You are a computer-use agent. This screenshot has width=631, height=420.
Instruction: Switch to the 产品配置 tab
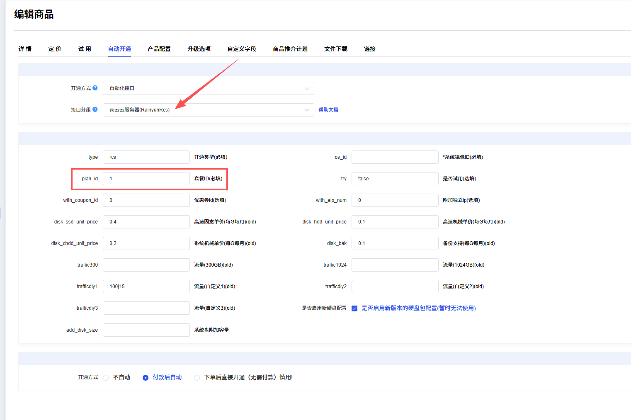tap(159, 49)
